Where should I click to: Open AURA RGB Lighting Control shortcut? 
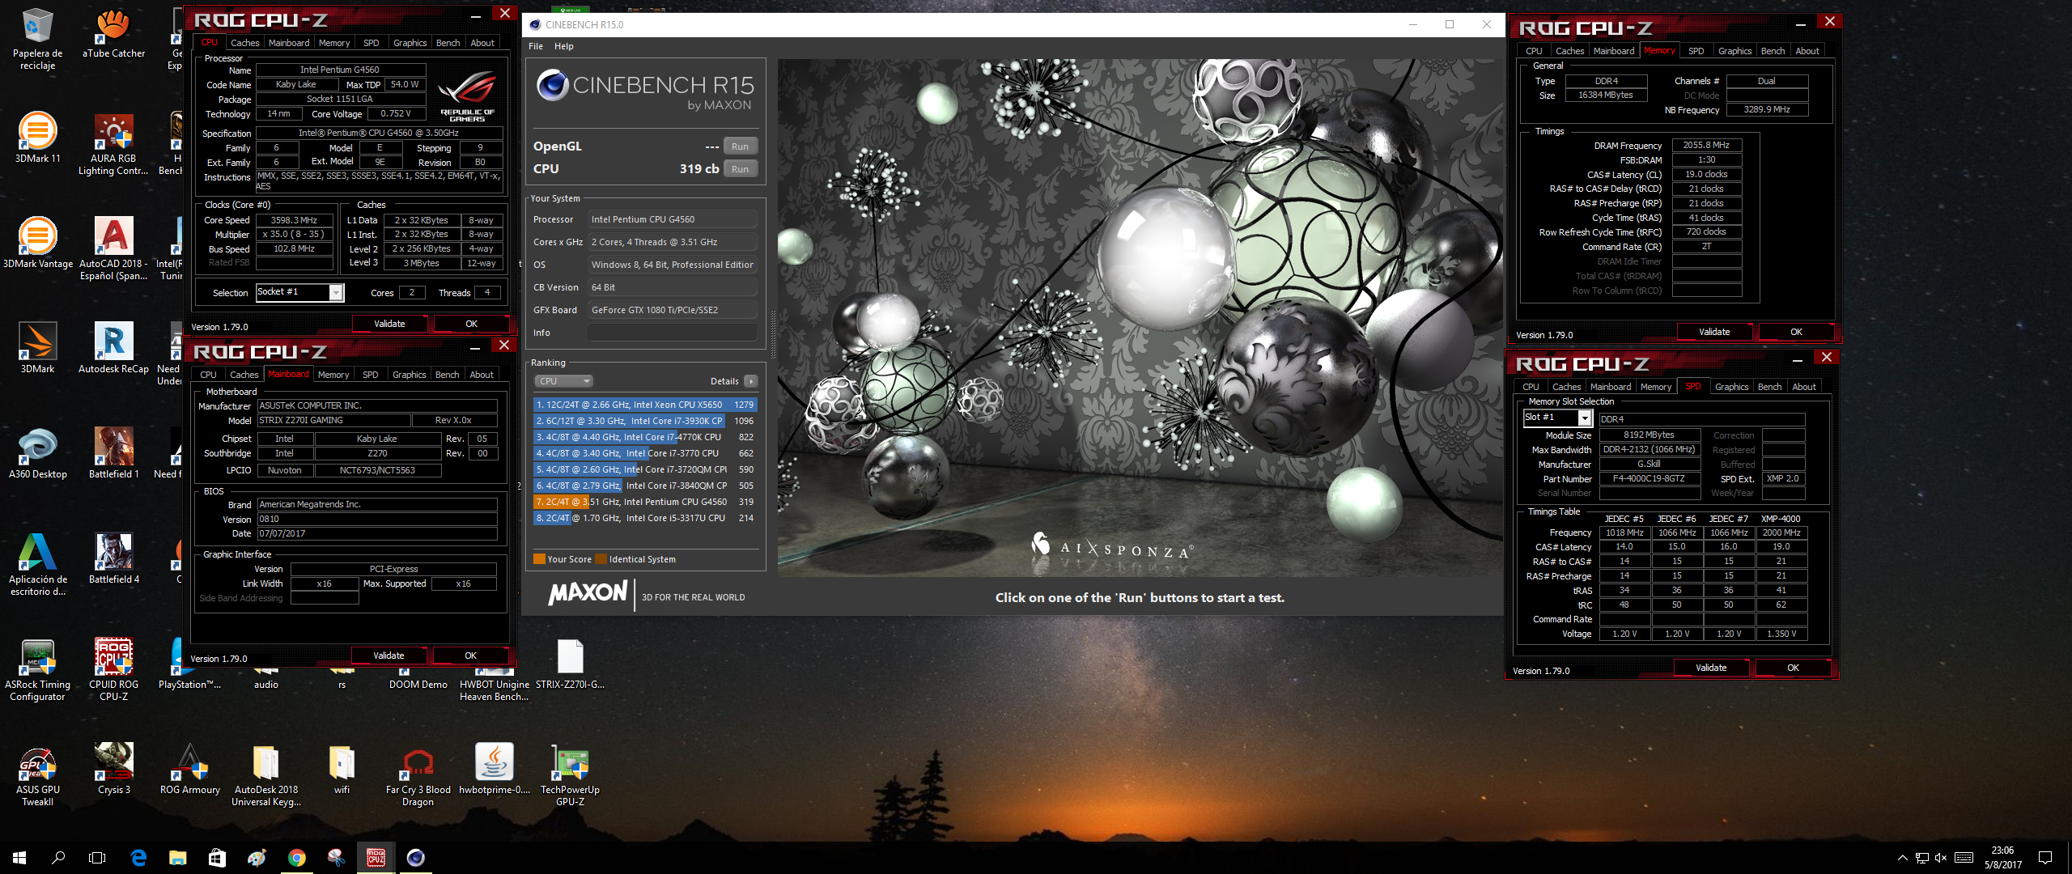click(x=113, y=144)
